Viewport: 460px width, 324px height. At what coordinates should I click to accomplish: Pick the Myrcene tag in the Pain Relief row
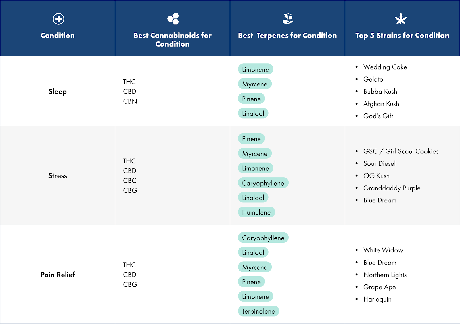pos(255,267)
